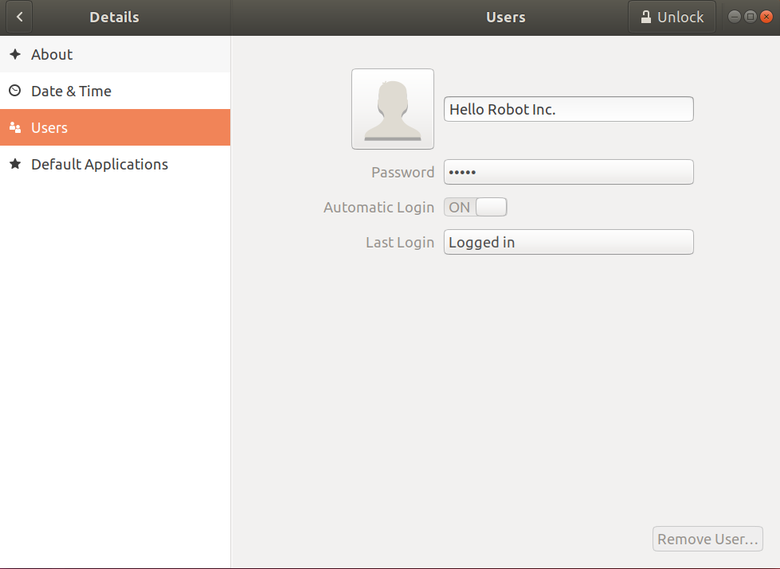This screenshot has height=569, width=780.
Task: Go back using the header chevron button
Action: [x=19, y=17]
